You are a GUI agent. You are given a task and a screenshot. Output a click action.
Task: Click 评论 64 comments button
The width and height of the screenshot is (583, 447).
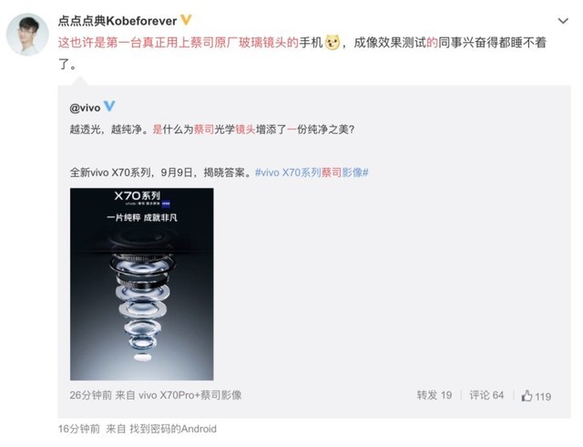[486, 395]
